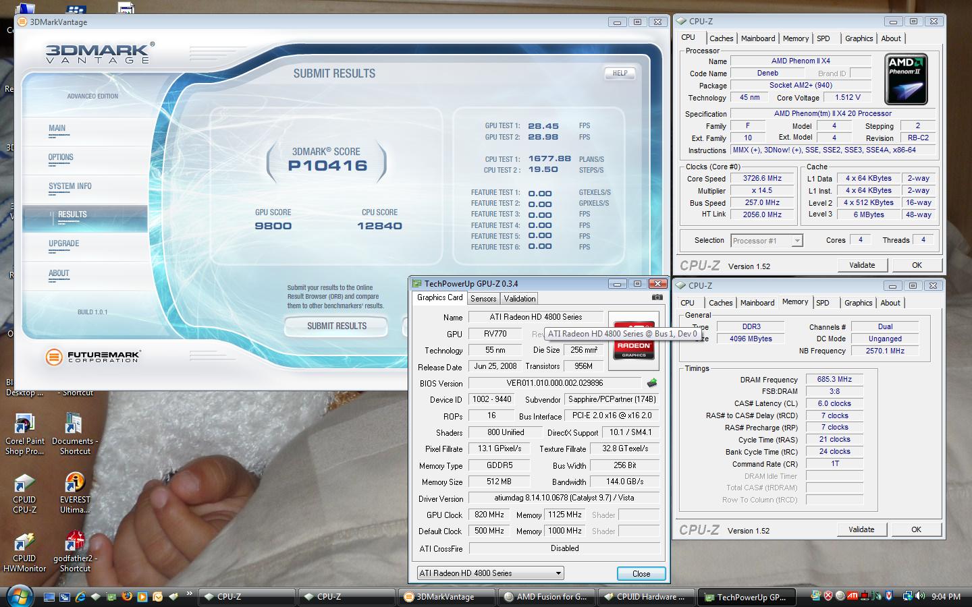Launch Firefox from Quick Launch
The width and height of the screenshot is (972, 607).
127,596
